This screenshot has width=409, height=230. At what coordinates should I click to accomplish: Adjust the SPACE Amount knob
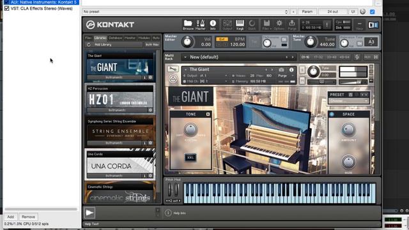click(x=348, y=130)
